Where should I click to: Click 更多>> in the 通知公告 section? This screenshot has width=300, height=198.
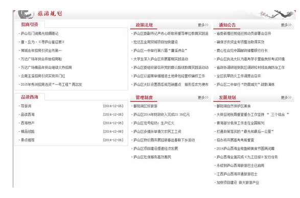(286, 25)
